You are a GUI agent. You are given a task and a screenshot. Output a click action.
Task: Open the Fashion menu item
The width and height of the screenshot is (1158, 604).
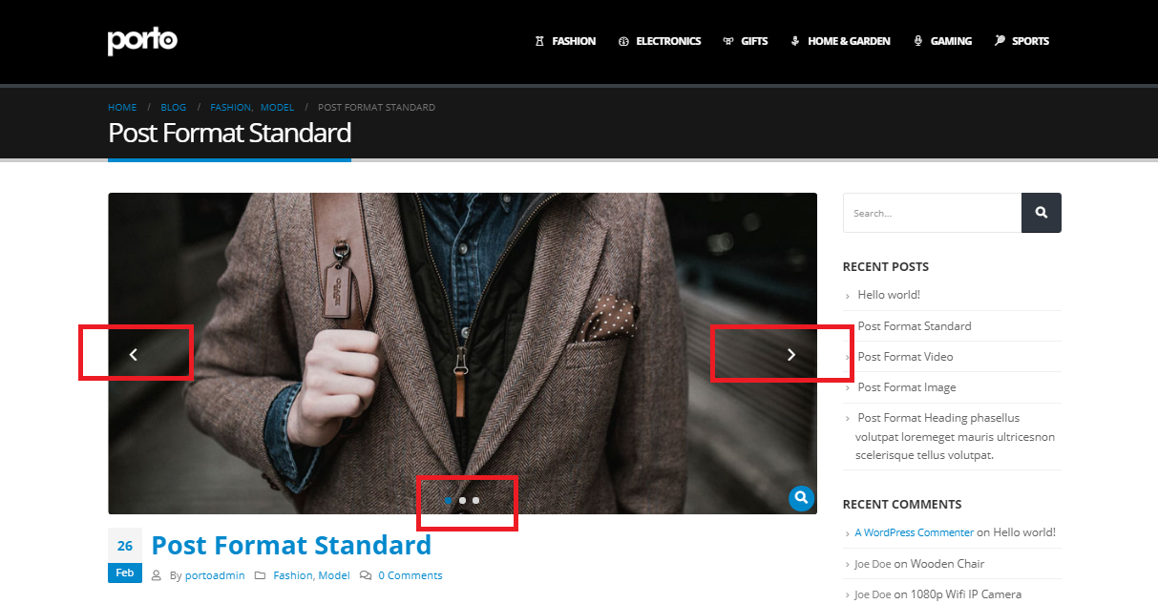[x=565, y=41]
